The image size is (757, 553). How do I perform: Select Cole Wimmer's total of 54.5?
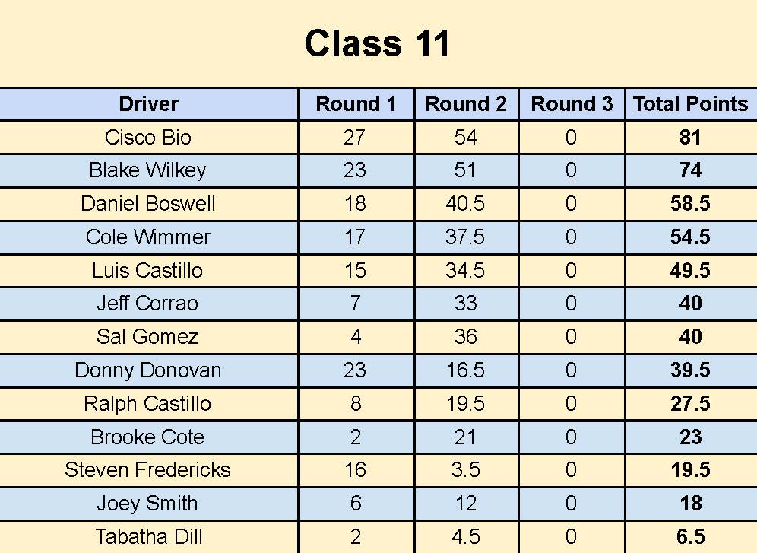[690, 237]
